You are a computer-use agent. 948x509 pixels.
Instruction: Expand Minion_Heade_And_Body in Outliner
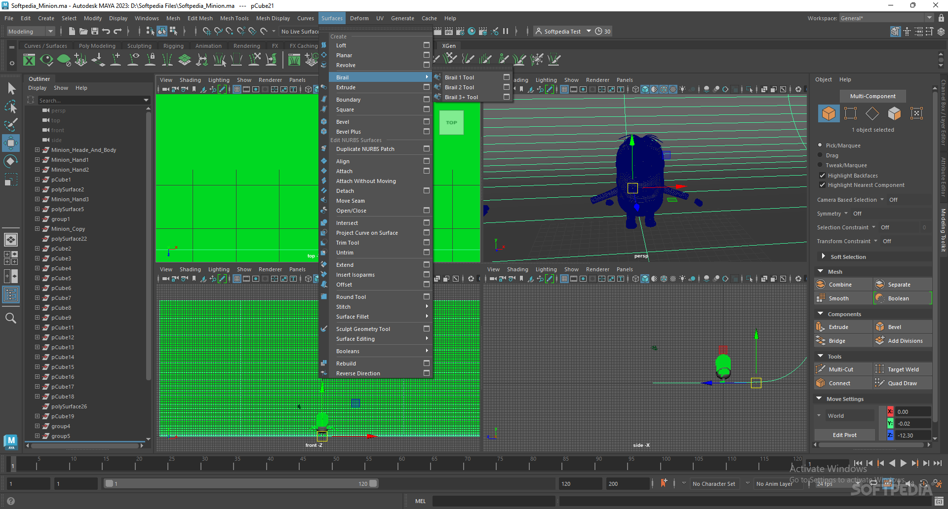pos(37,150)
